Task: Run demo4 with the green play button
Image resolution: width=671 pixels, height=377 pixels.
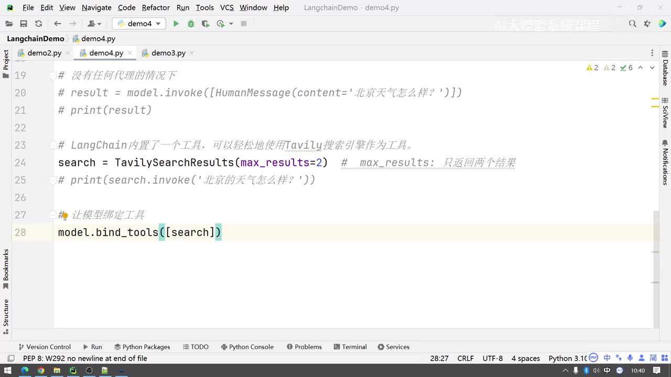Action: (176, 24)
